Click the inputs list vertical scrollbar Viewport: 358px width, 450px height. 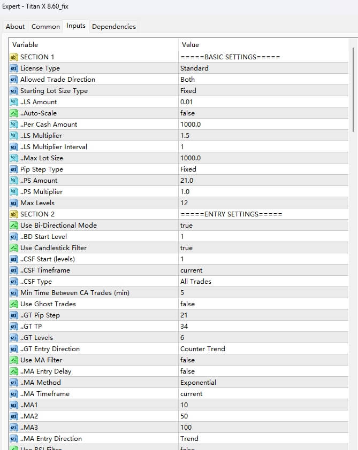coord(353,90)
